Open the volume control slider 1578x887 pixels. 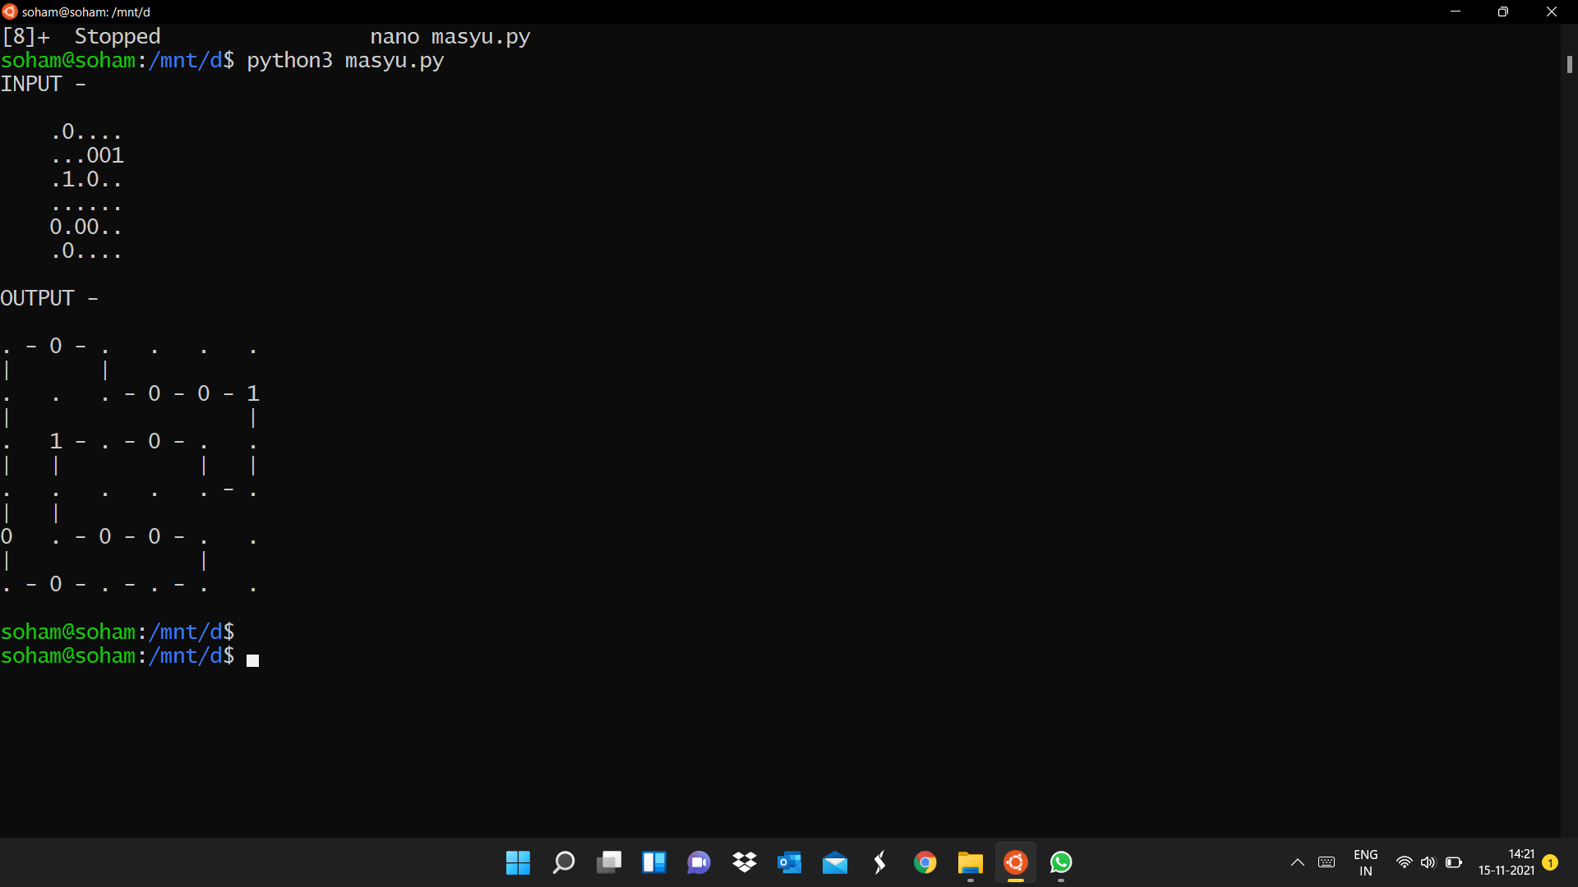pyautogui.click(x=1428, y=862)
